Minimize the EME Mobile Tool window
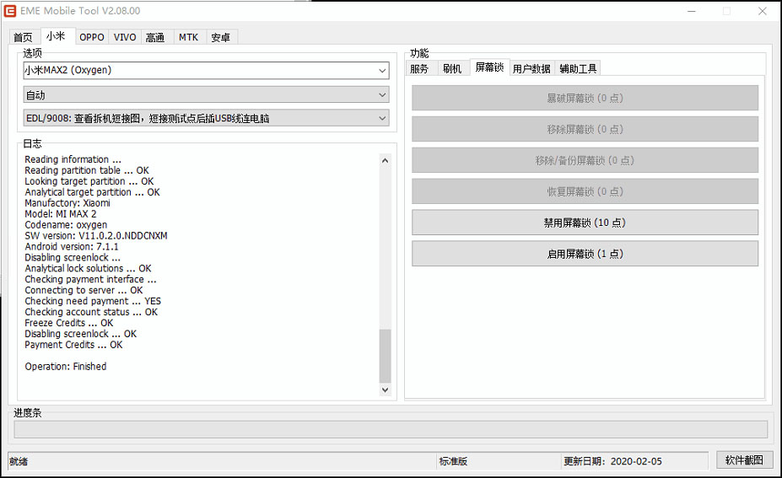The height and width of the screenshot is (478, 782). coord(691,11)
